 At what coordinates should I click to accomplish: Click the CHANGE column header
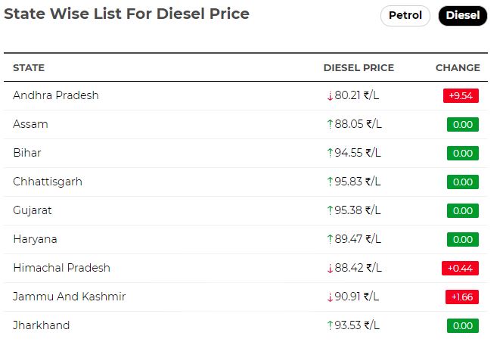click(x=458, y=67)
